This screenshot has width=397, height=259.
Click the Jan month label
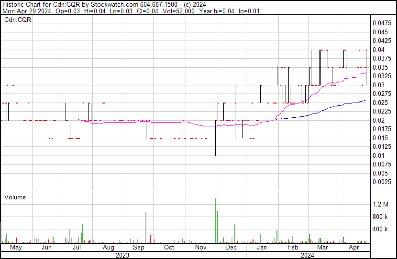click(262, 248)
